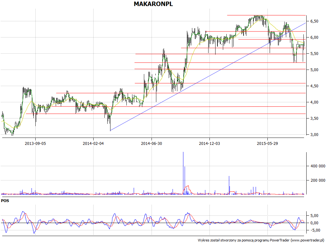Click the 6,50 price axis label
This screenshot has width=326, height=244.
[x=314, y=21]
